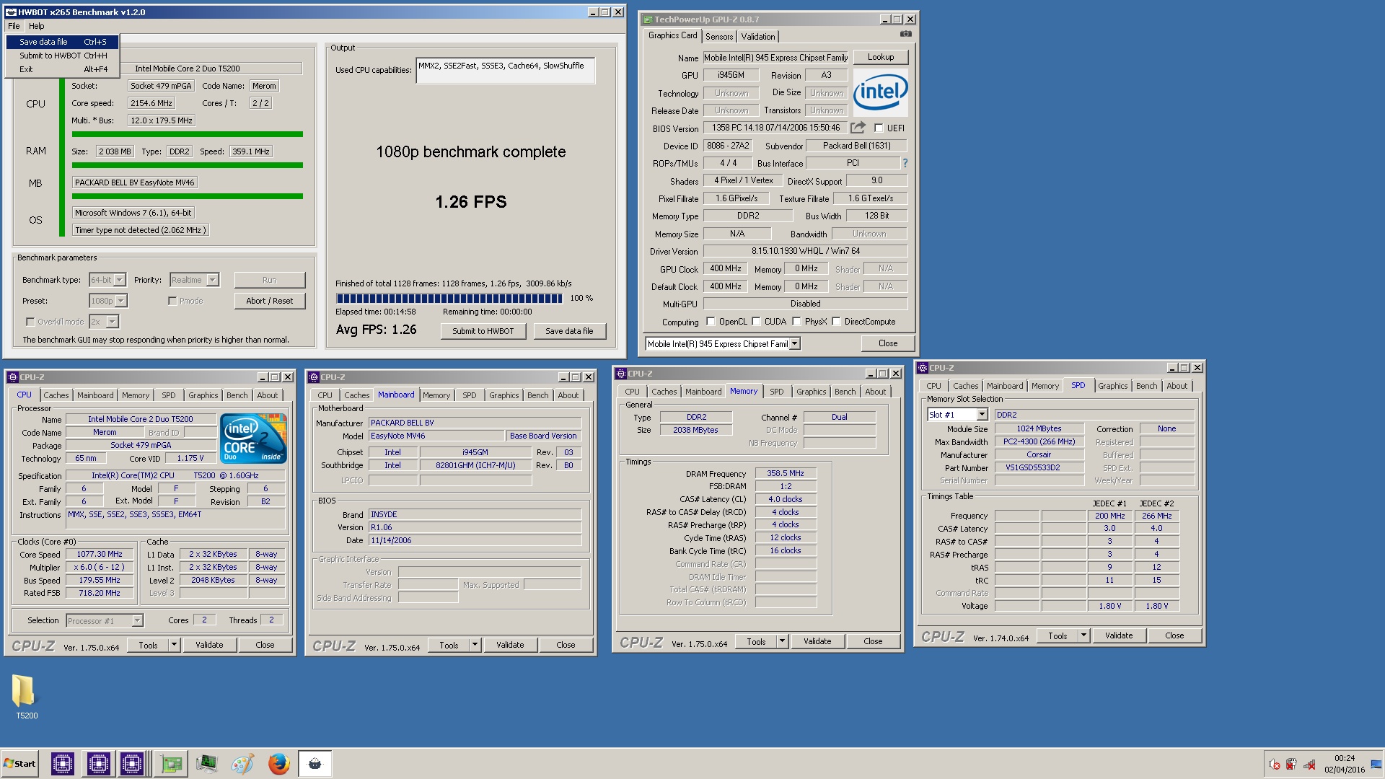The width and height of the screenshot is (1385, 779).
Task: Click the Used CPU capabilities text box
Action: point(506,71)
